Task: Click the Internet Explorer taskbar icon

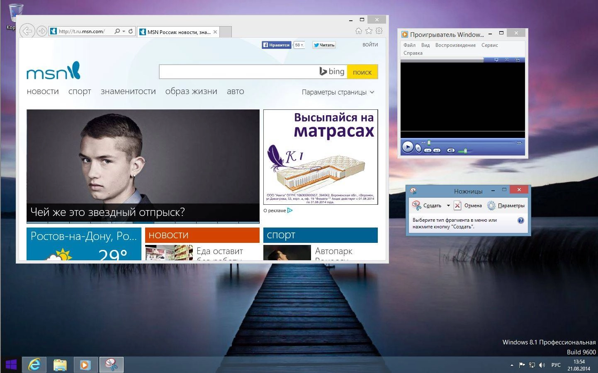Action: [34, 365]
